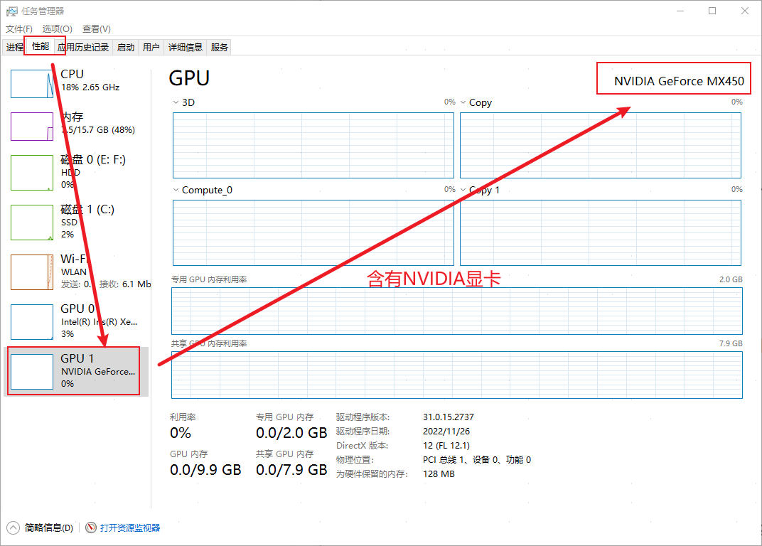Switch to the 进程 tab
The width and height of the screenshot is (762, 546).
pyautogui.click(x=14, y=47)
